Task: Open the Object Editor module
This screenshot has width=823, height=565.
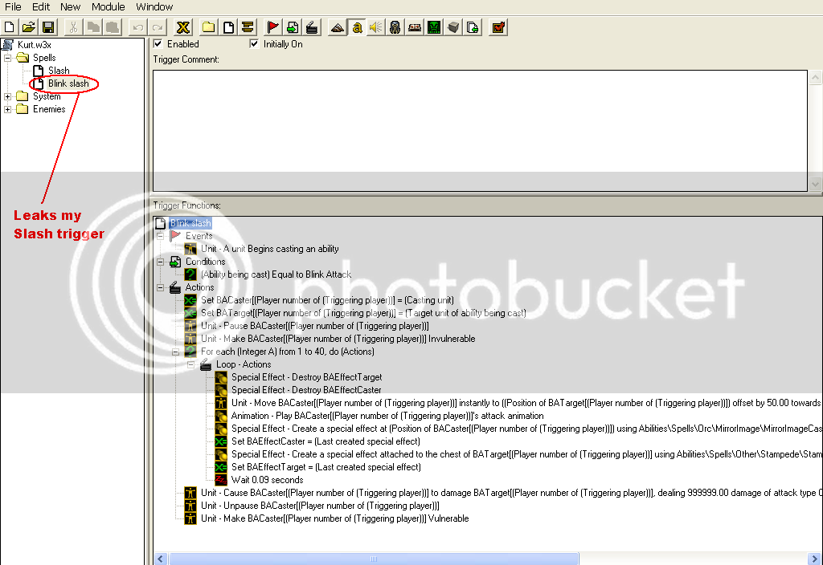Action: click(x=395, y=27)
